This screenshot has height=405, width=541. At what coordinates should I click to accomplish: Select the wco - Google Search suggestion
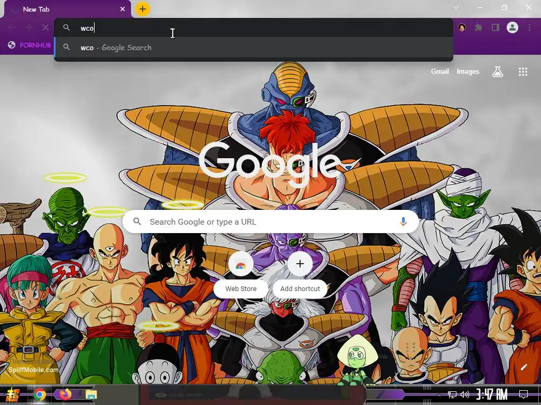click(253, 47)
